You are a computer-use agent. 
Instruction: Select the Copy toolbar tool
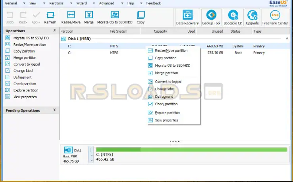[x=141, y=17]
